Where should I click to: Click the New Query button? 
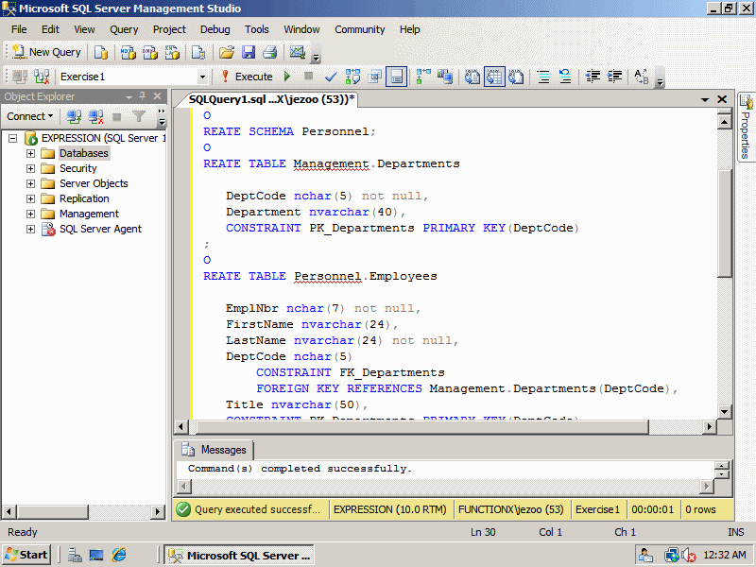tap(46, 52)
